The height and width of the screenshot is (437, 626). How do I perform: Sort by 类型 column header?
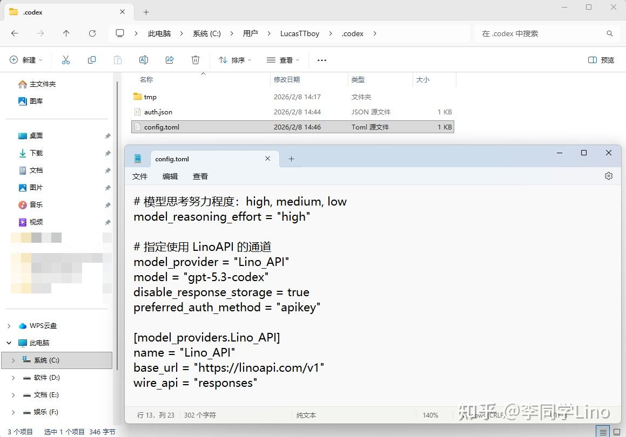point(358,80)
